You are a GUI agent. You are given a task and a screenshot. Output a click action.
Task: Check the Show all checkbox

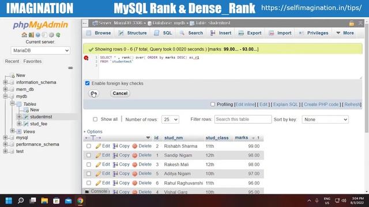point(95,120)
